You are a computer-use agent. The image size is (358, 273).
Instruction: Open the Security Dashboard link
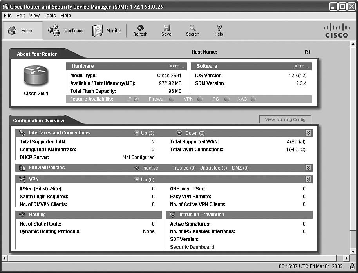[192, 247]
